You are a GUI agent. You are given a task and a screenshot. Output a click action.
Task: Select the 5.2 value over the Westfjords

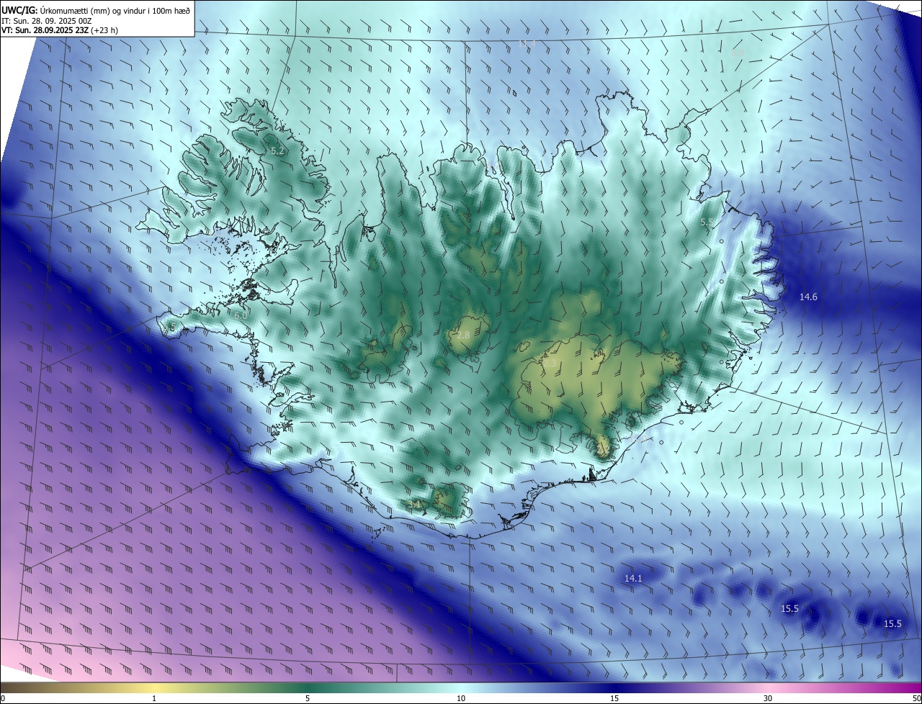277,151
